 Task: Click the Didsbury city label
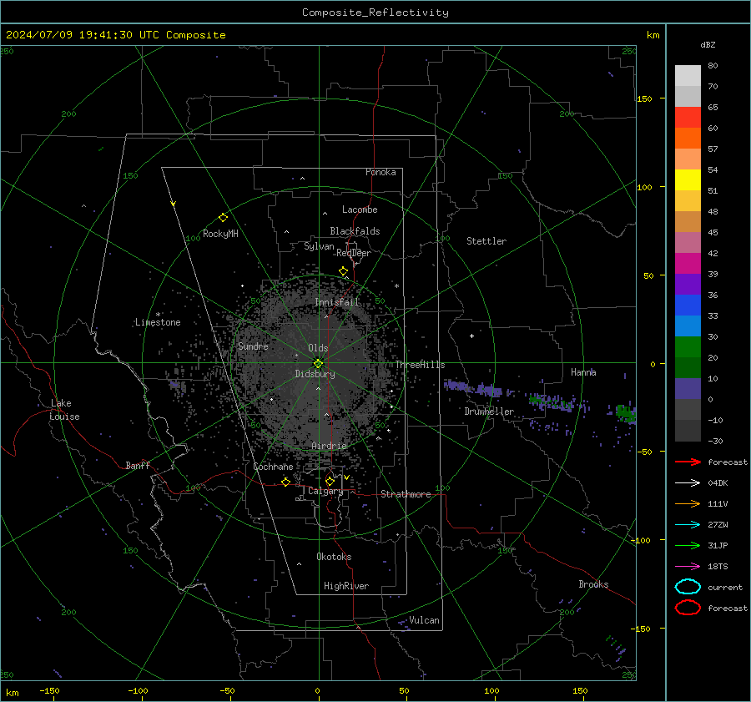315,374
